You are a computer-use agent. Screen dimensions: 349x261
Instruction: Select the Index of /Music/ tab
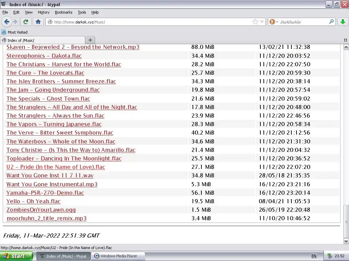(x=43, y=40)
